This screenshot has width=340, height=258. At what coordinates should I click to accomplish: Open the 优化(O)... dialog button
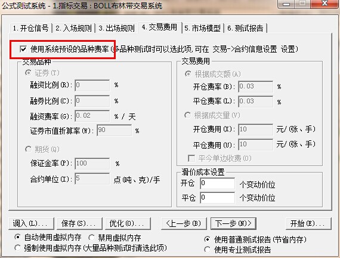[x=128, y=223]
